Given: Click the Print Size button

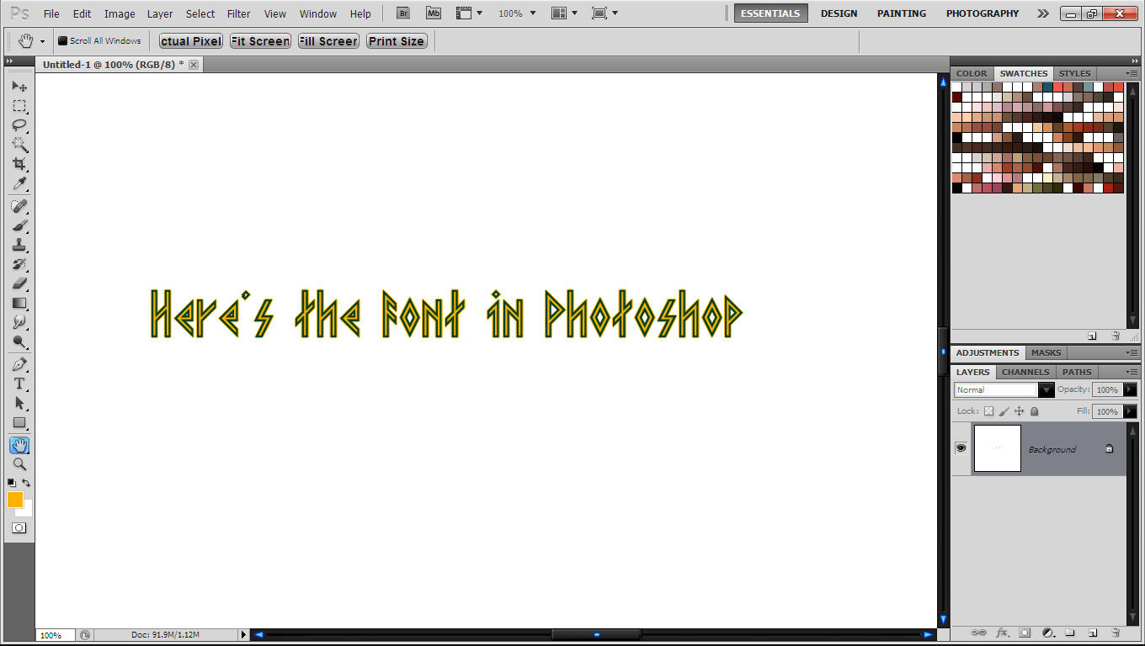Looking at the screenshot, I should click(x=397, y=41).
